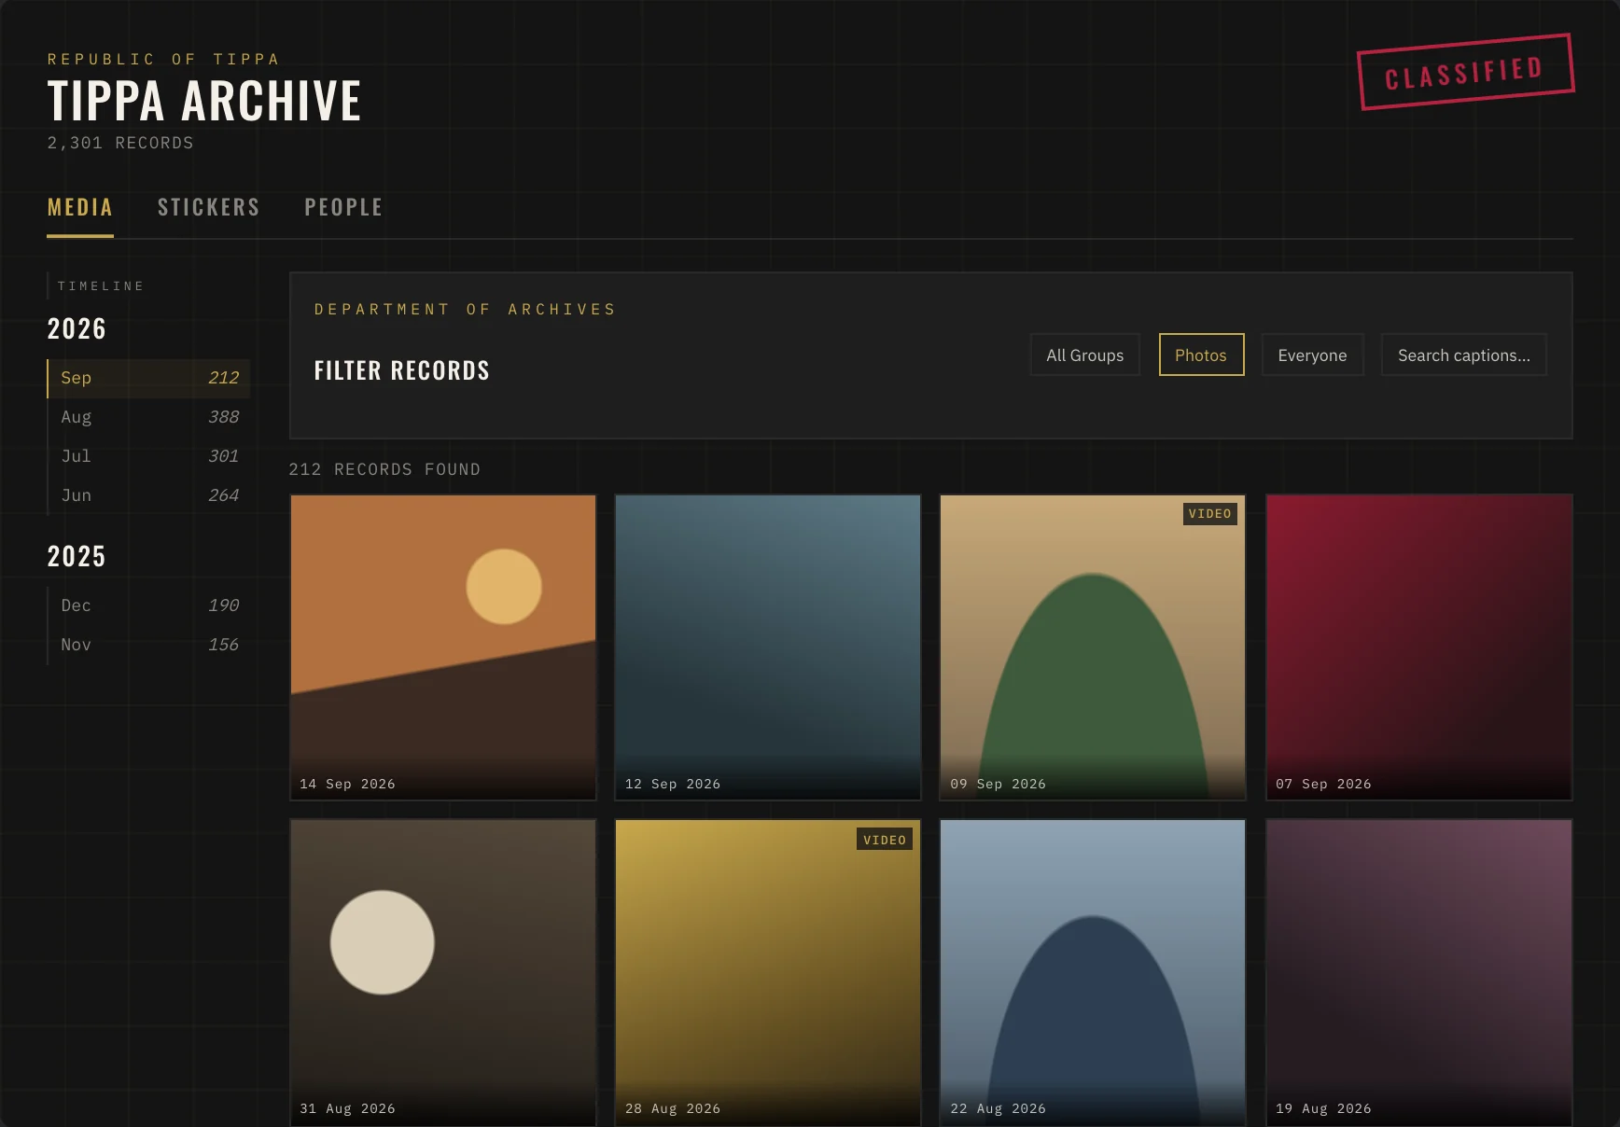1620x1127 pixels.
Task: Select Aug in the 2026 timeline
Action: point(149,417)
